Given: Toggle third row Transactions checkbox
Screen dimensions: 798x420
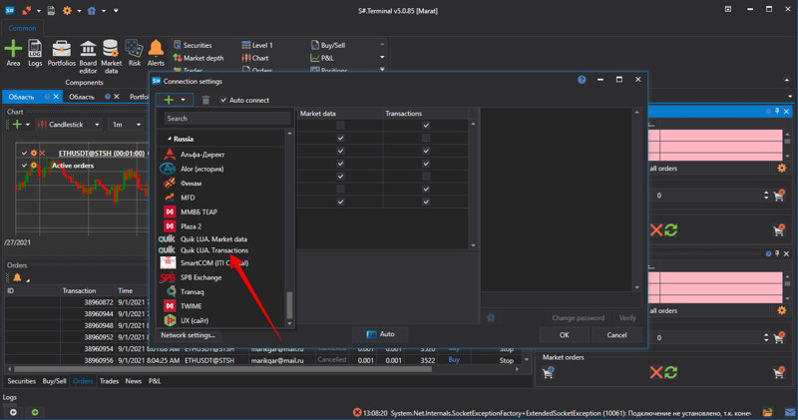Looking at the screenshot, I should (x=426, y=151).
